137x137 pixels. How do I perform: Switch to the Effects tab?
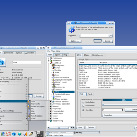[87, 55]
